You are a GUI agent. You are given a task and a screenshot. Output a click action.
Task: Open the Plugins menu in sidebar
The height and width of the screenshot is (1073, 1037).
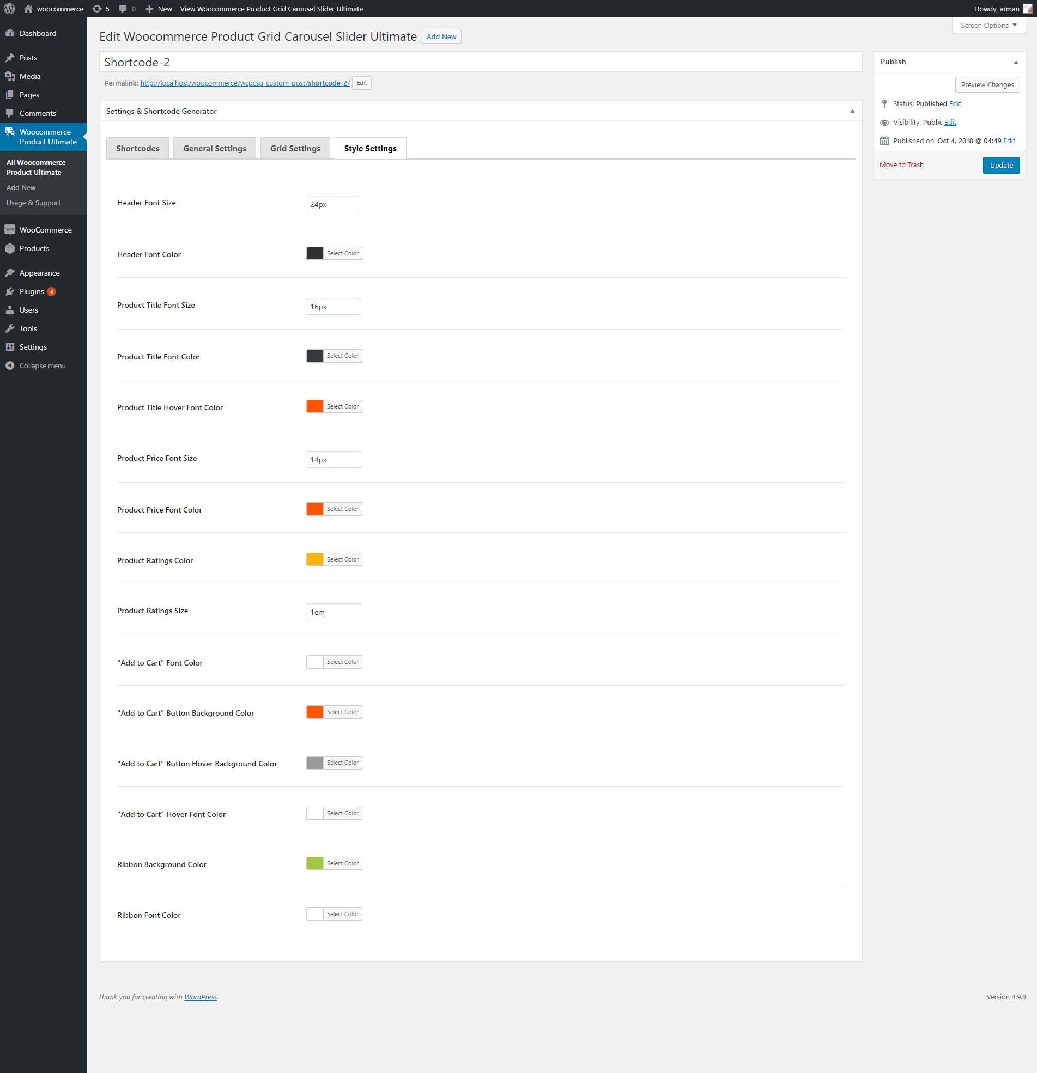coord(31,291)
